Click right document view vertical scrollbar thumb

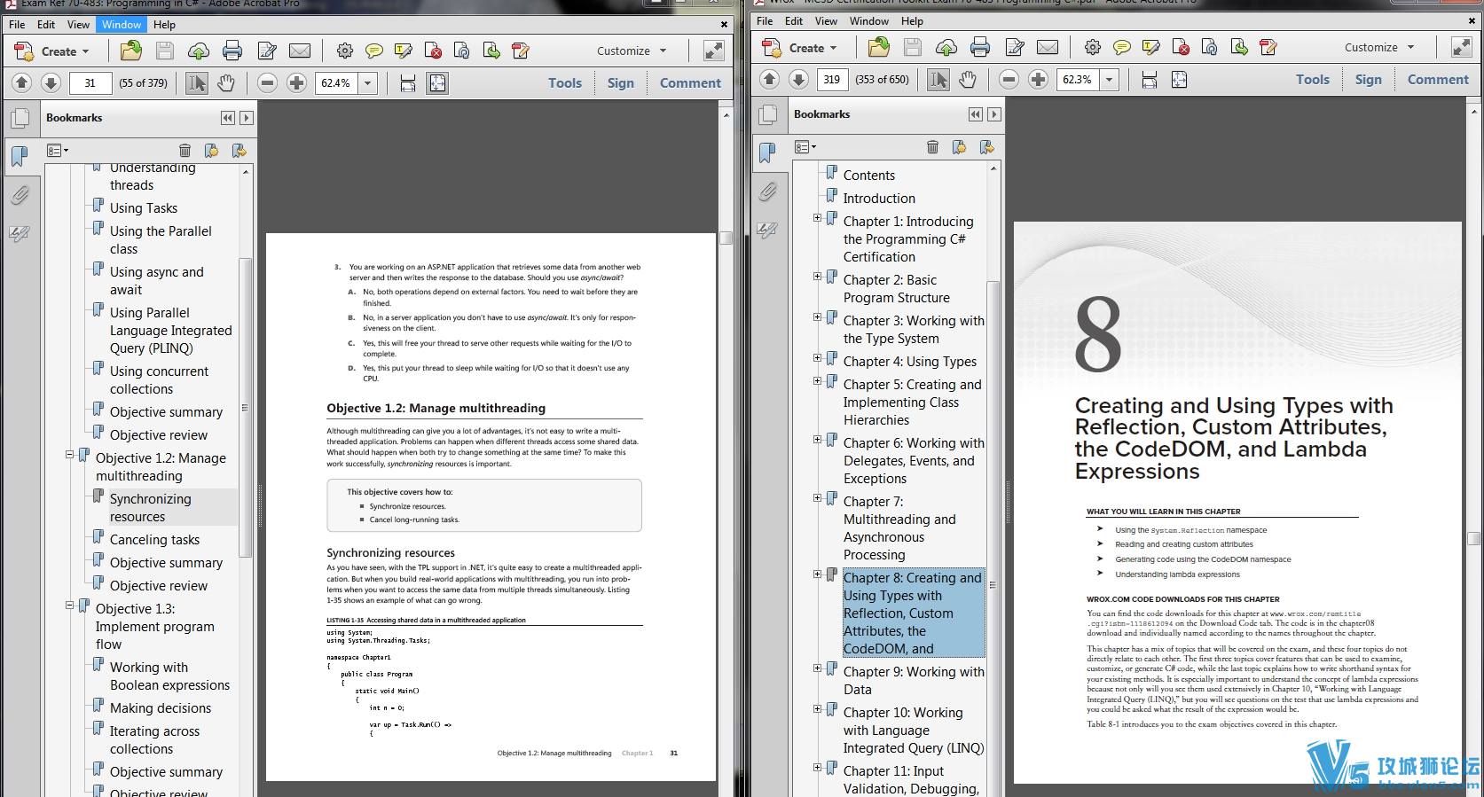tap(1474, 537)
